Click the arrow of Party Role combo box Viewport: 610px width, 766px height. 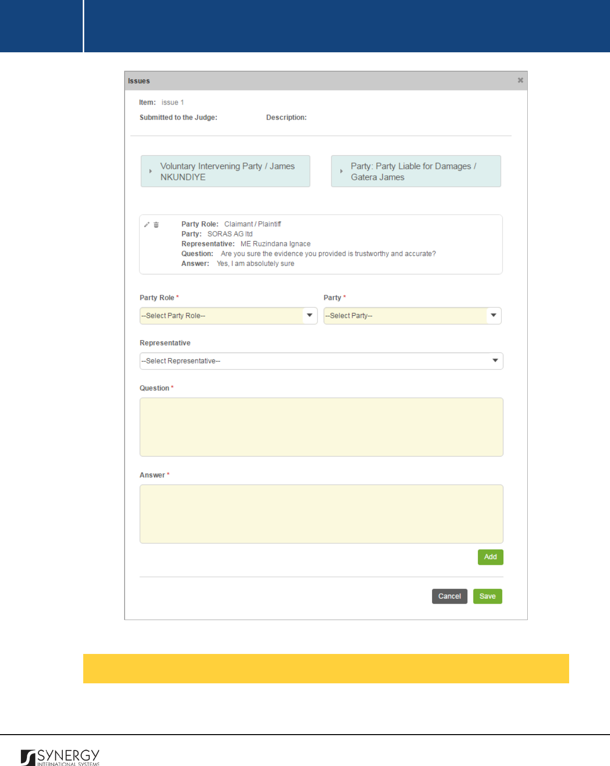click(x=309, y=315)
